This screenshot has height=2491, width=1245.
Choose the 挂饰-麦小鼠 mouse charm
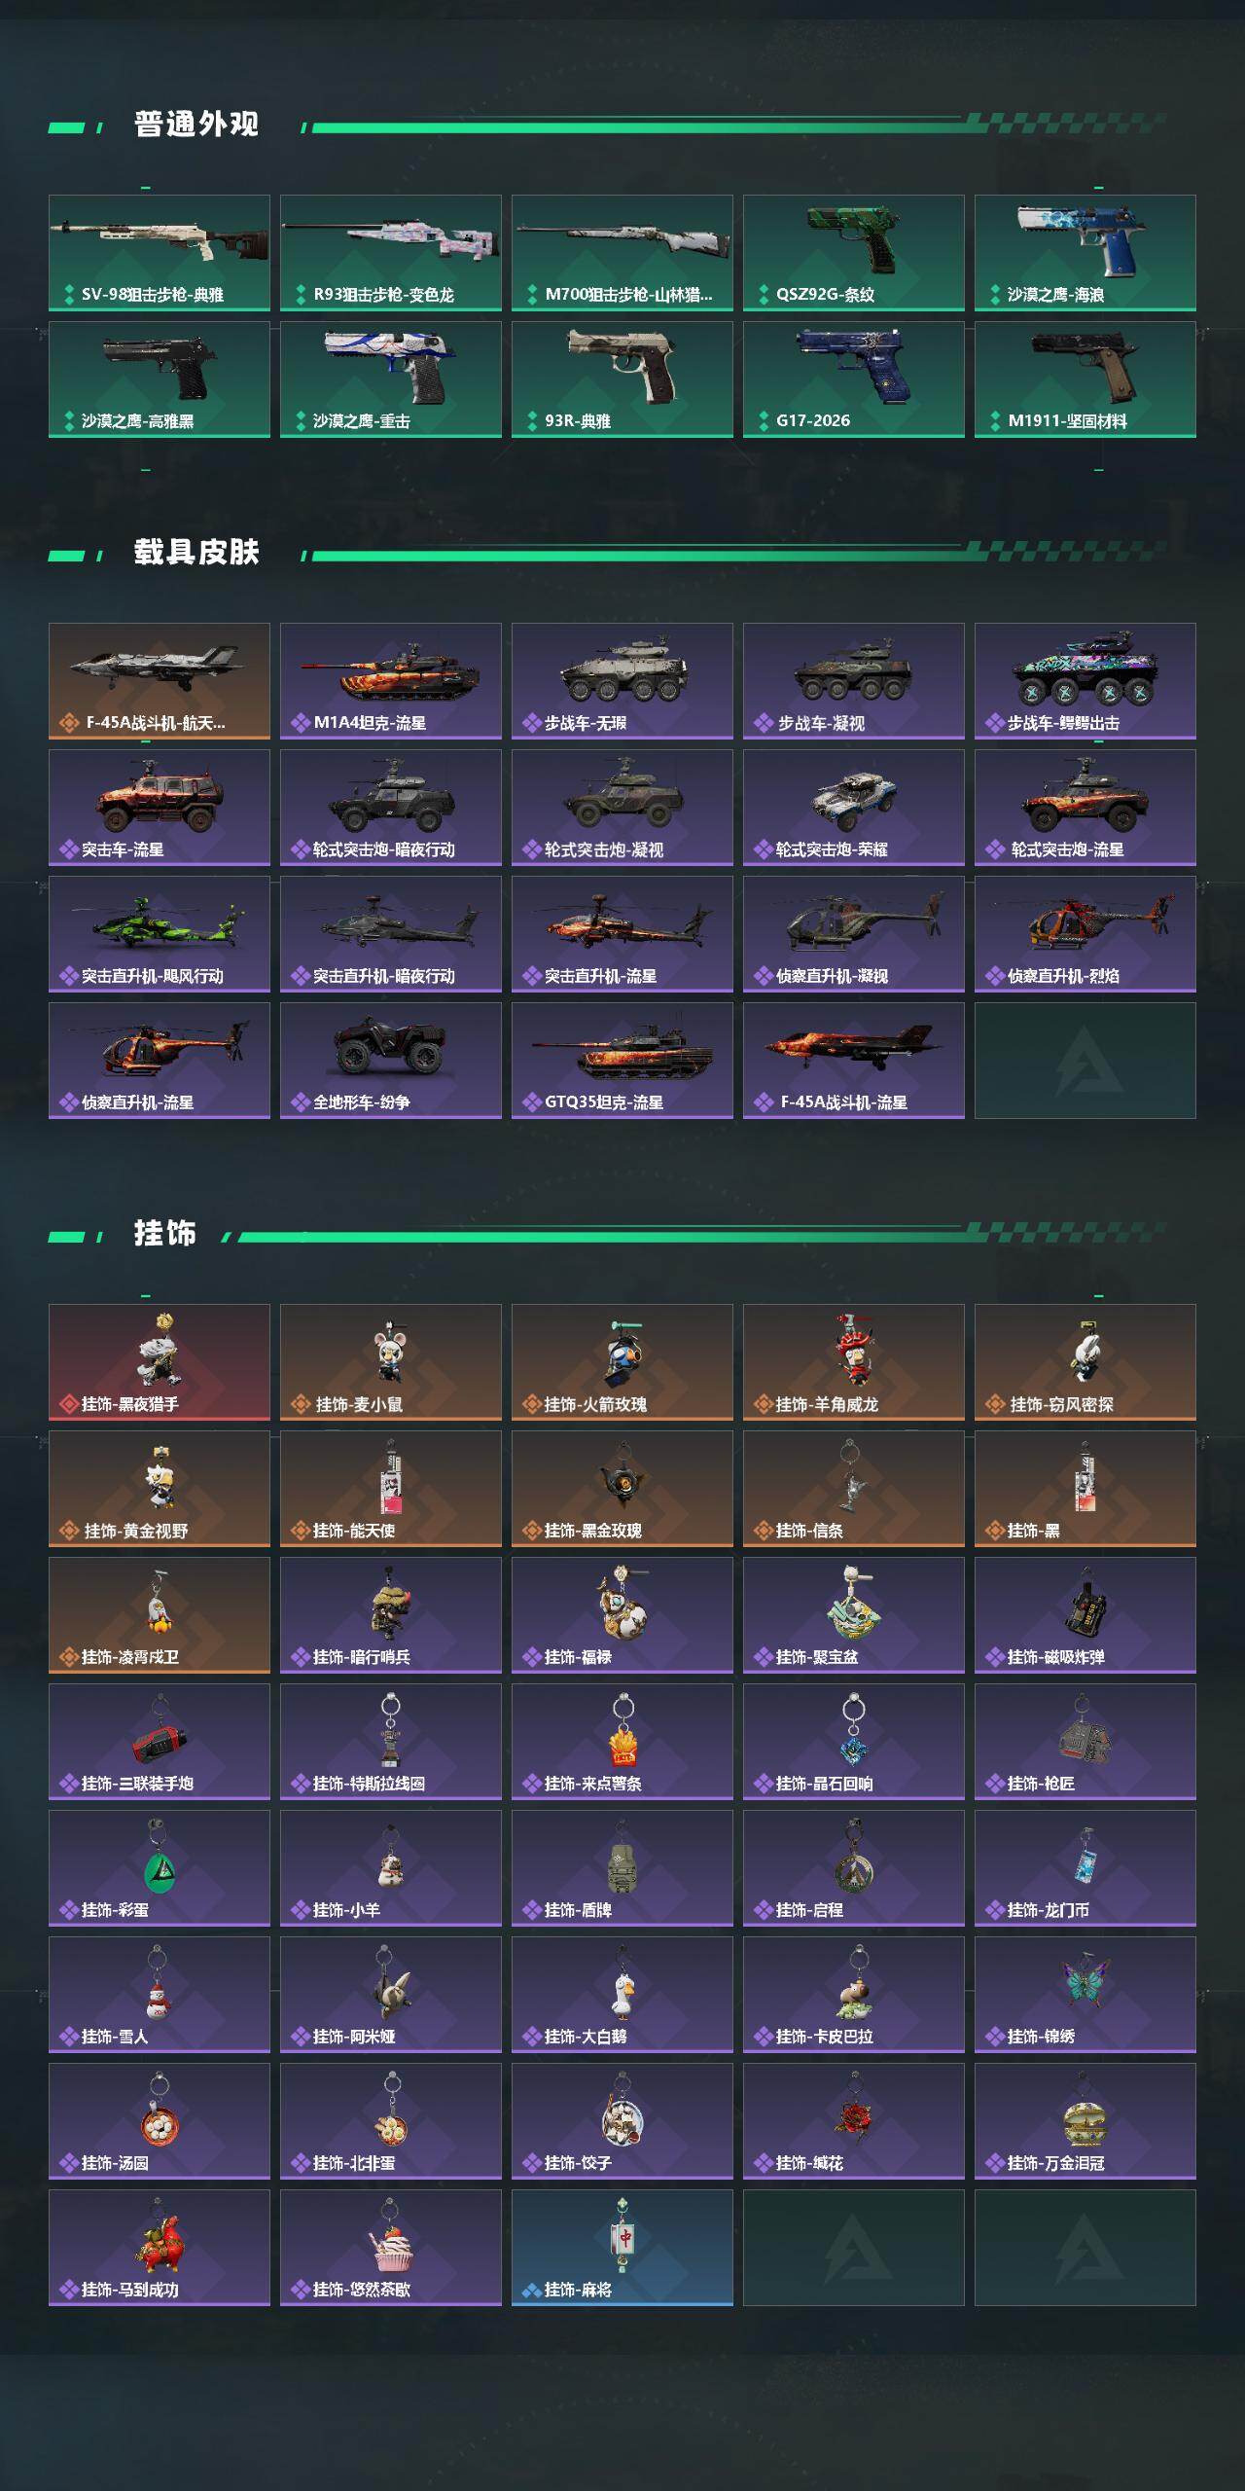coord(391,1362)
